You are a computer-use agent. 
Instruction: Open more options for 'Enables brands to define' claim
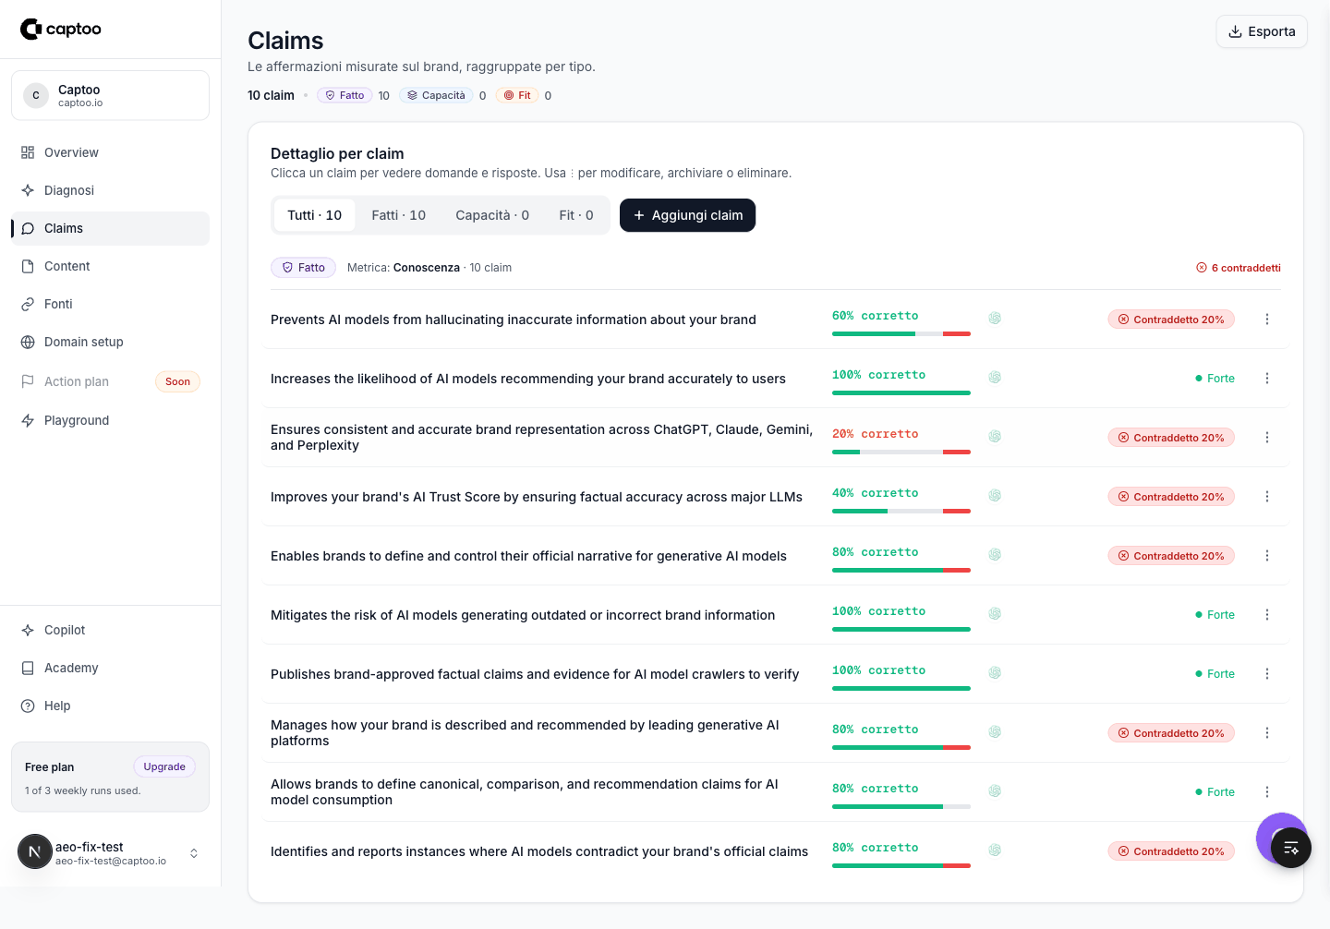tap(1267, 556)
